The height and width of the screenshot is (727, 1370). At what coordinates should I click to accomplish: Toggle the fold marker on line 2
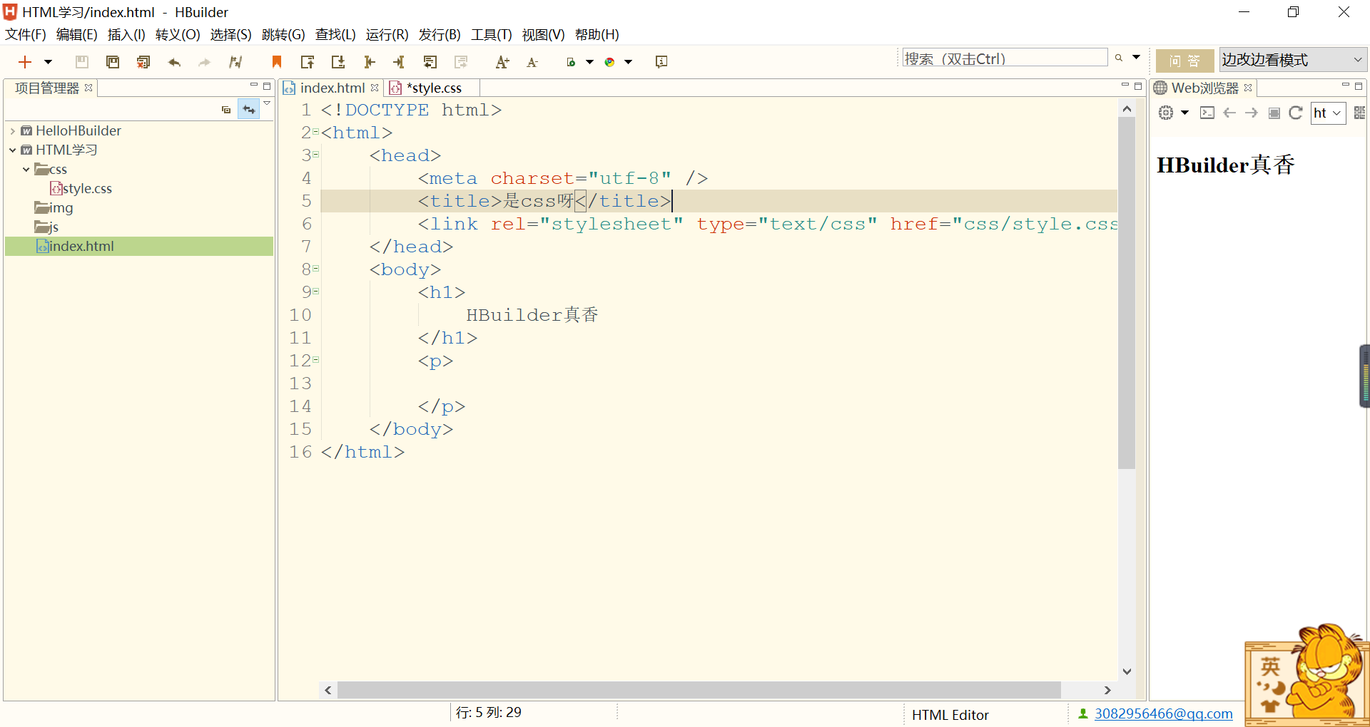[315, 132]
